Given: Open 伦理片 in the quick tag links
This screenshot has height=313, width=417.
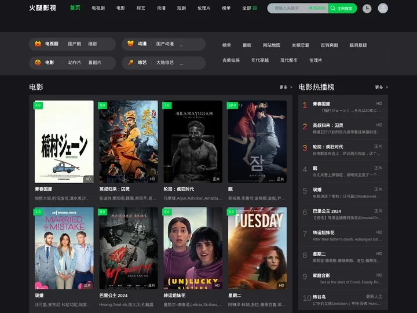Looking at the screenshot, I should tap(316, 60).
